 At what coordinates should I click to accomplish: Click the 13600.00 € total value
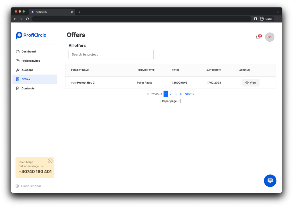click(180, 83)
